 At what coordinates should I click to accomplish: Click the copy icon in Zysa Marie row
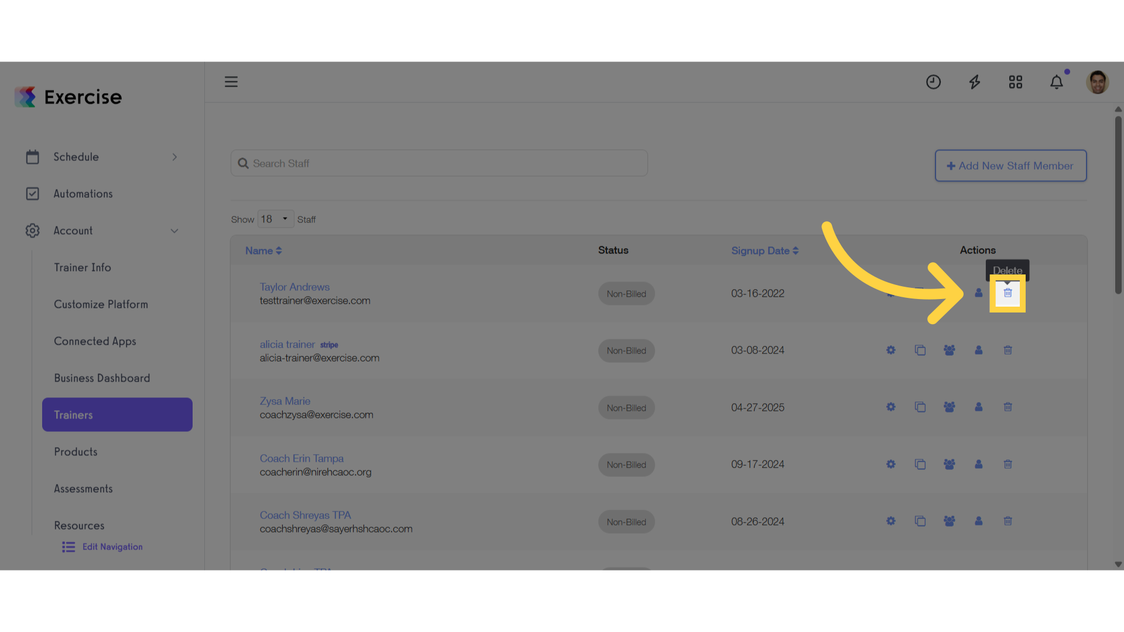(x=920, y=407)
